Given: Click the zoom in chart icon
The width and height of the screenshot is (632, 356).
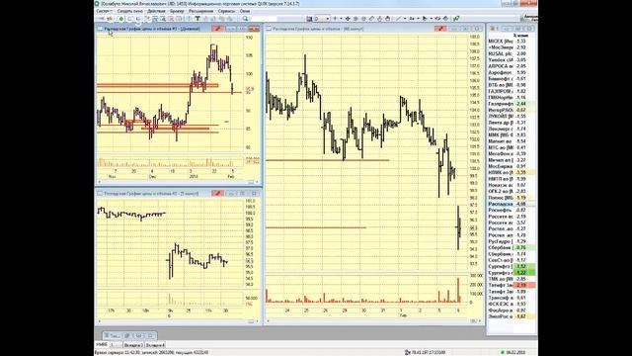Looking at the screenshot, I should (355, 19).
